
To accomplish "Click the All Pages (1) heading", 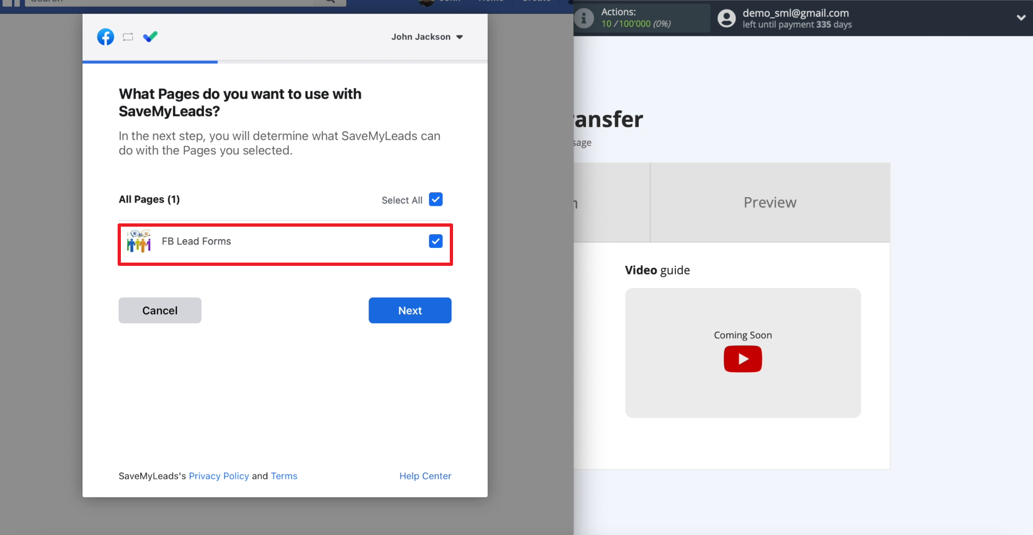I will pyautogui.click(x=149, y=199).
